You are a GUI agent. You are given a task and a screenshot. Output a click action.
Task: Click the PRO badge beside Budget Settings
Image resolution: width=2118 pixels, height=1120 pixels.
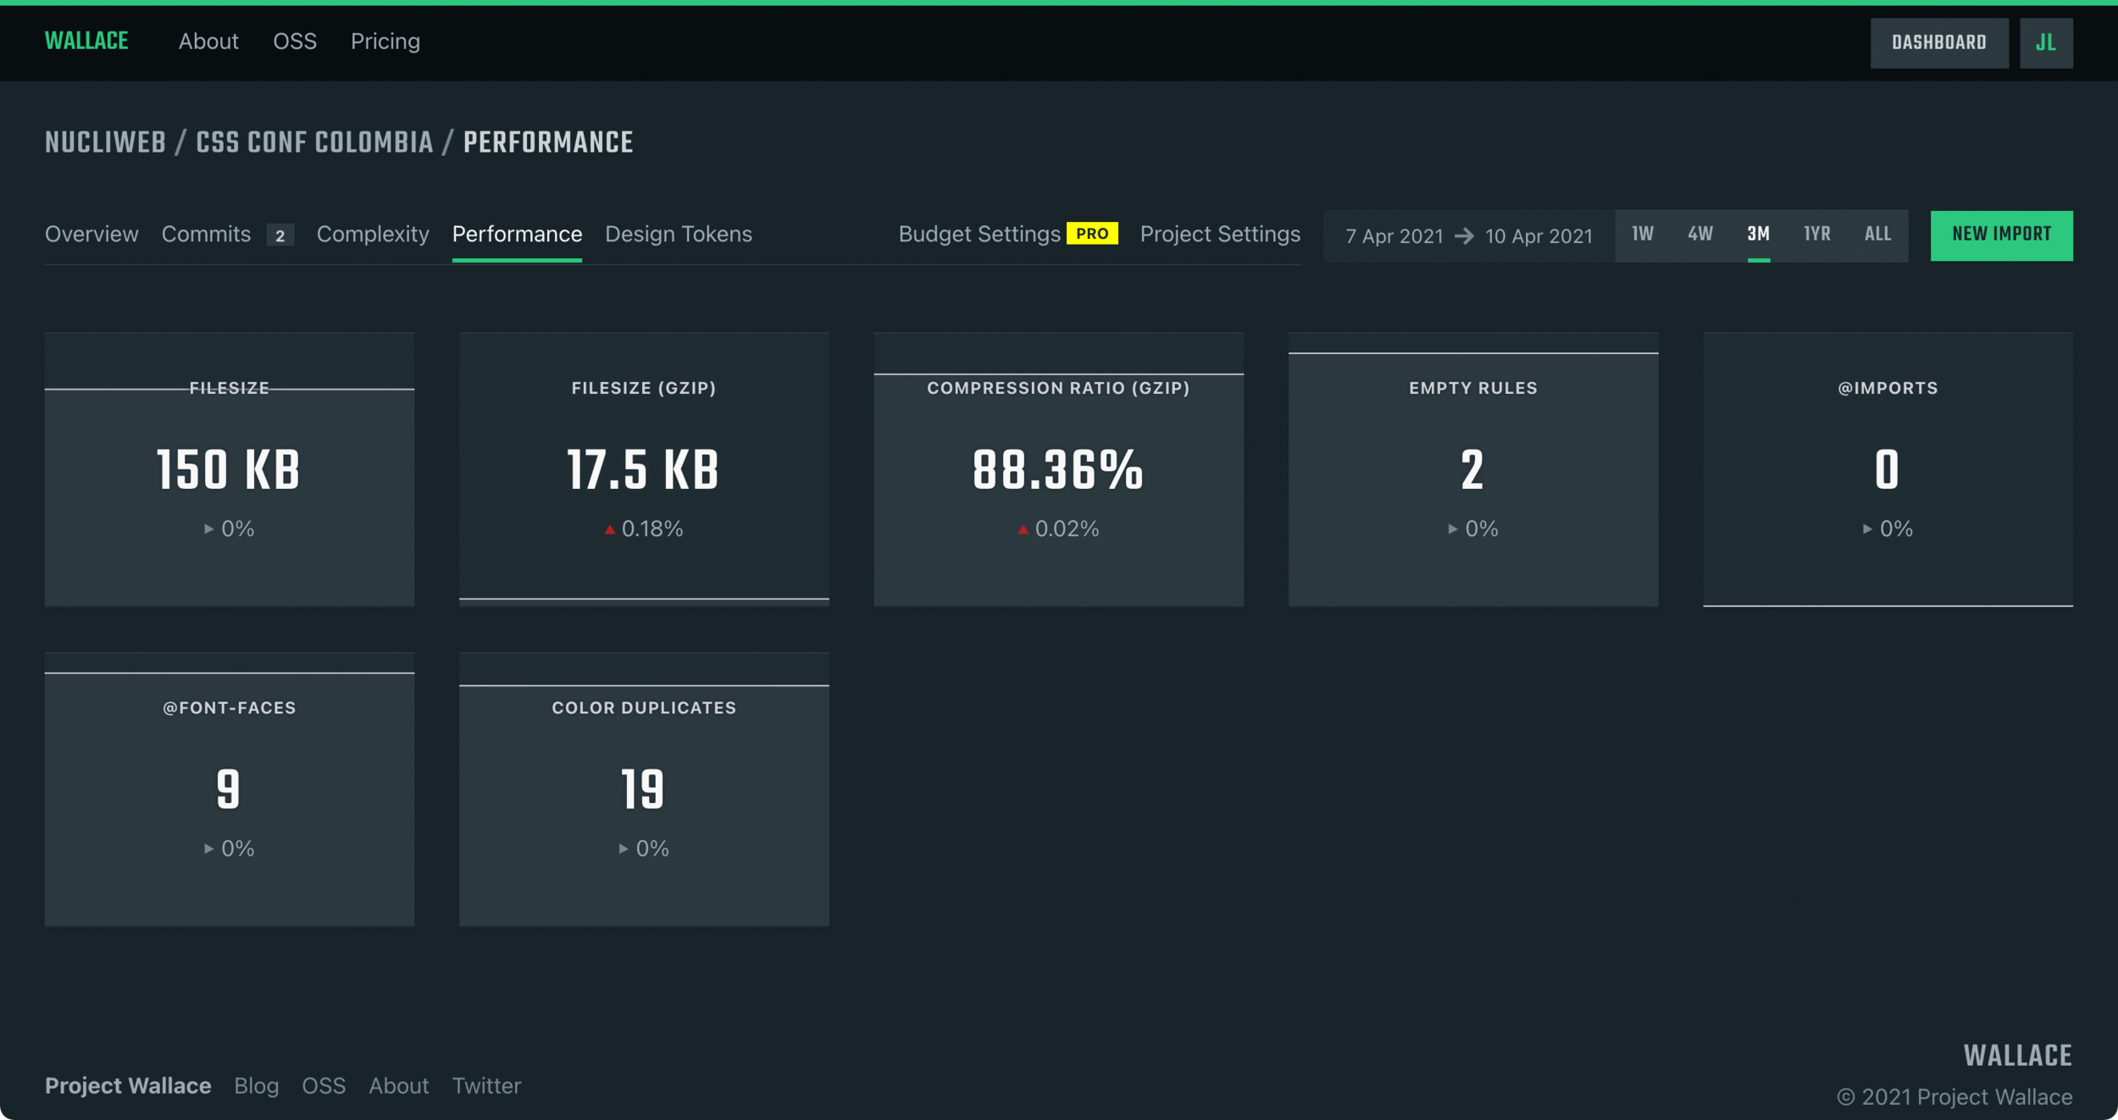coord(1091,234)
